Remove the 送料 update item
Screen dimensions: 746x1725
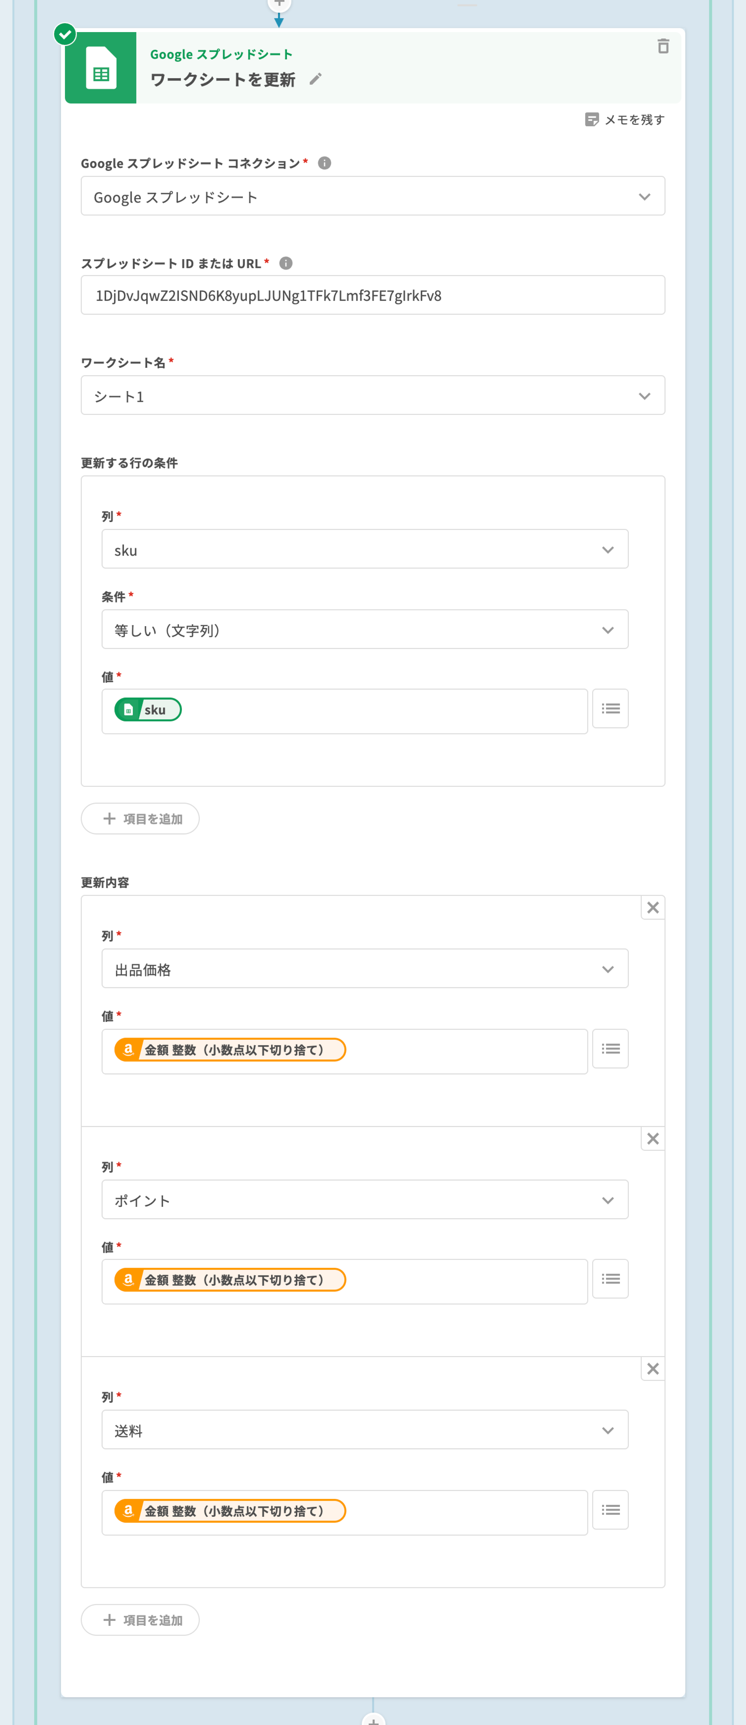652,1369
